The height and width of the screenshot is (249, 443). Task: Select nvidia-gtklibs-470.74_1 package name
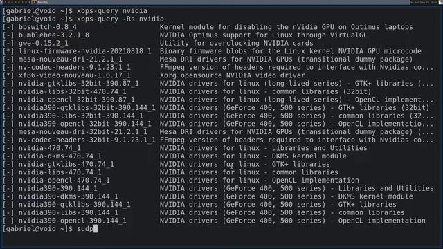point(66,164)
